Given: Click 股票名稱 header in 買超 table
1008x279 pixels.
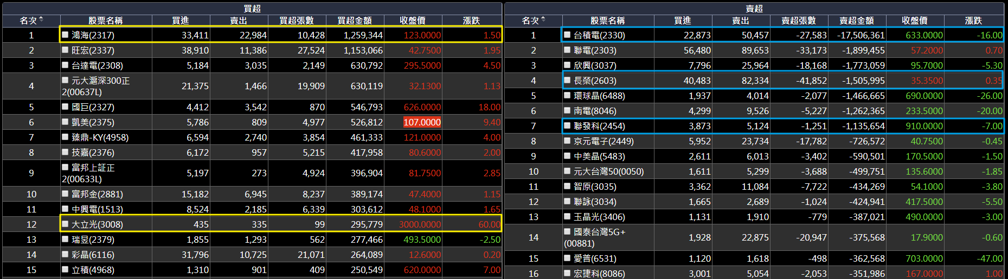Looking at the screenshot, I should (106, 21).
